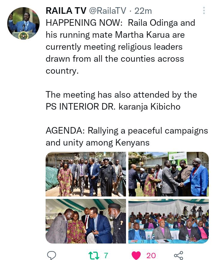Screen dimensions: 216x260
Task: Open the @RailaTV handle link
Action: point(108,11)
